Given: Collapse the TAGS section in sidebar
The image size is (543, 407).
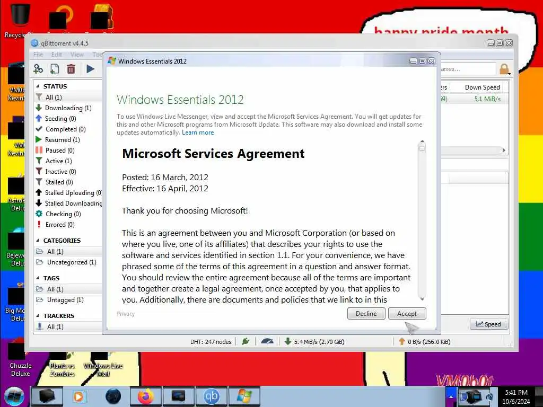Looking at the screenshot, I should (x=38, y=278).
